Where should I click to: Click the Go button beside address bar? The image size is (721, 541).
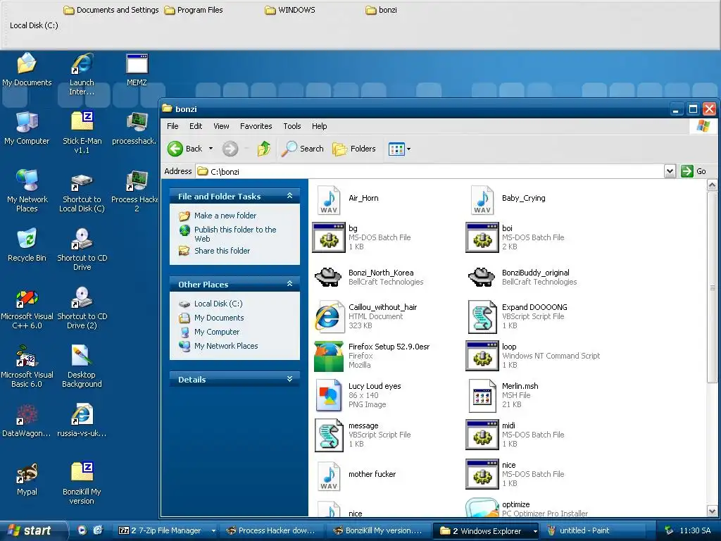click(694, 171)
